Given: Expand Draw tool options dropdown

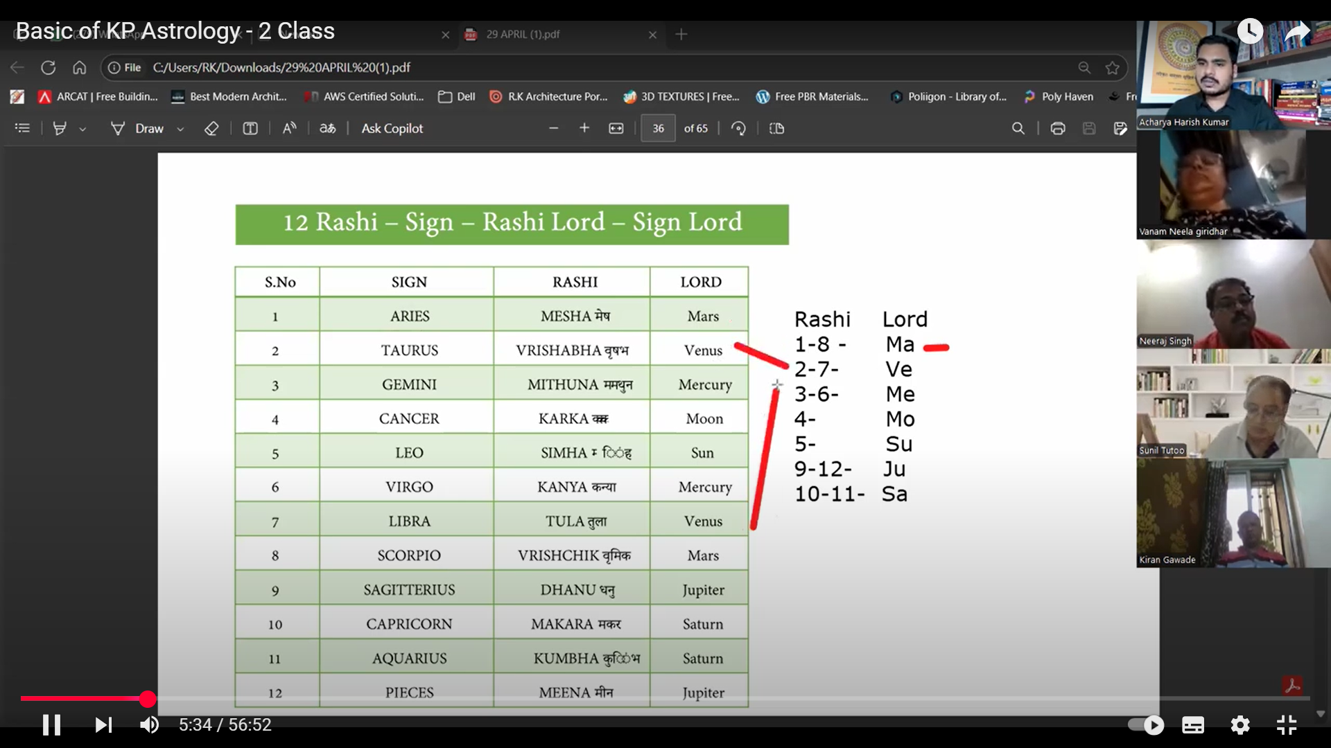Looking at the screenshot, I should pos(180,129).
